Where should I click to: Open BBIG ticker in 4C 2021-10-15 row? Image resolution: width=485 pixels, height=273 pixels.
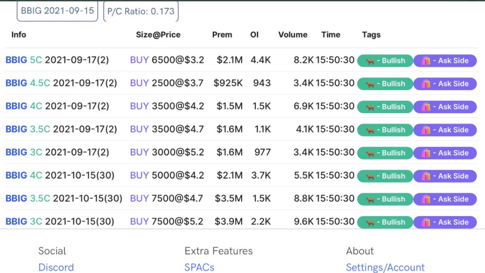click(17, 175)
